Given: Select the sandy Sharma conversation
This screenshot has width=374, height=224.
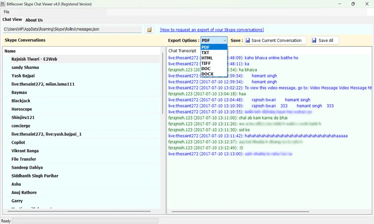Looking at the screenshot, I should point(25,68).
